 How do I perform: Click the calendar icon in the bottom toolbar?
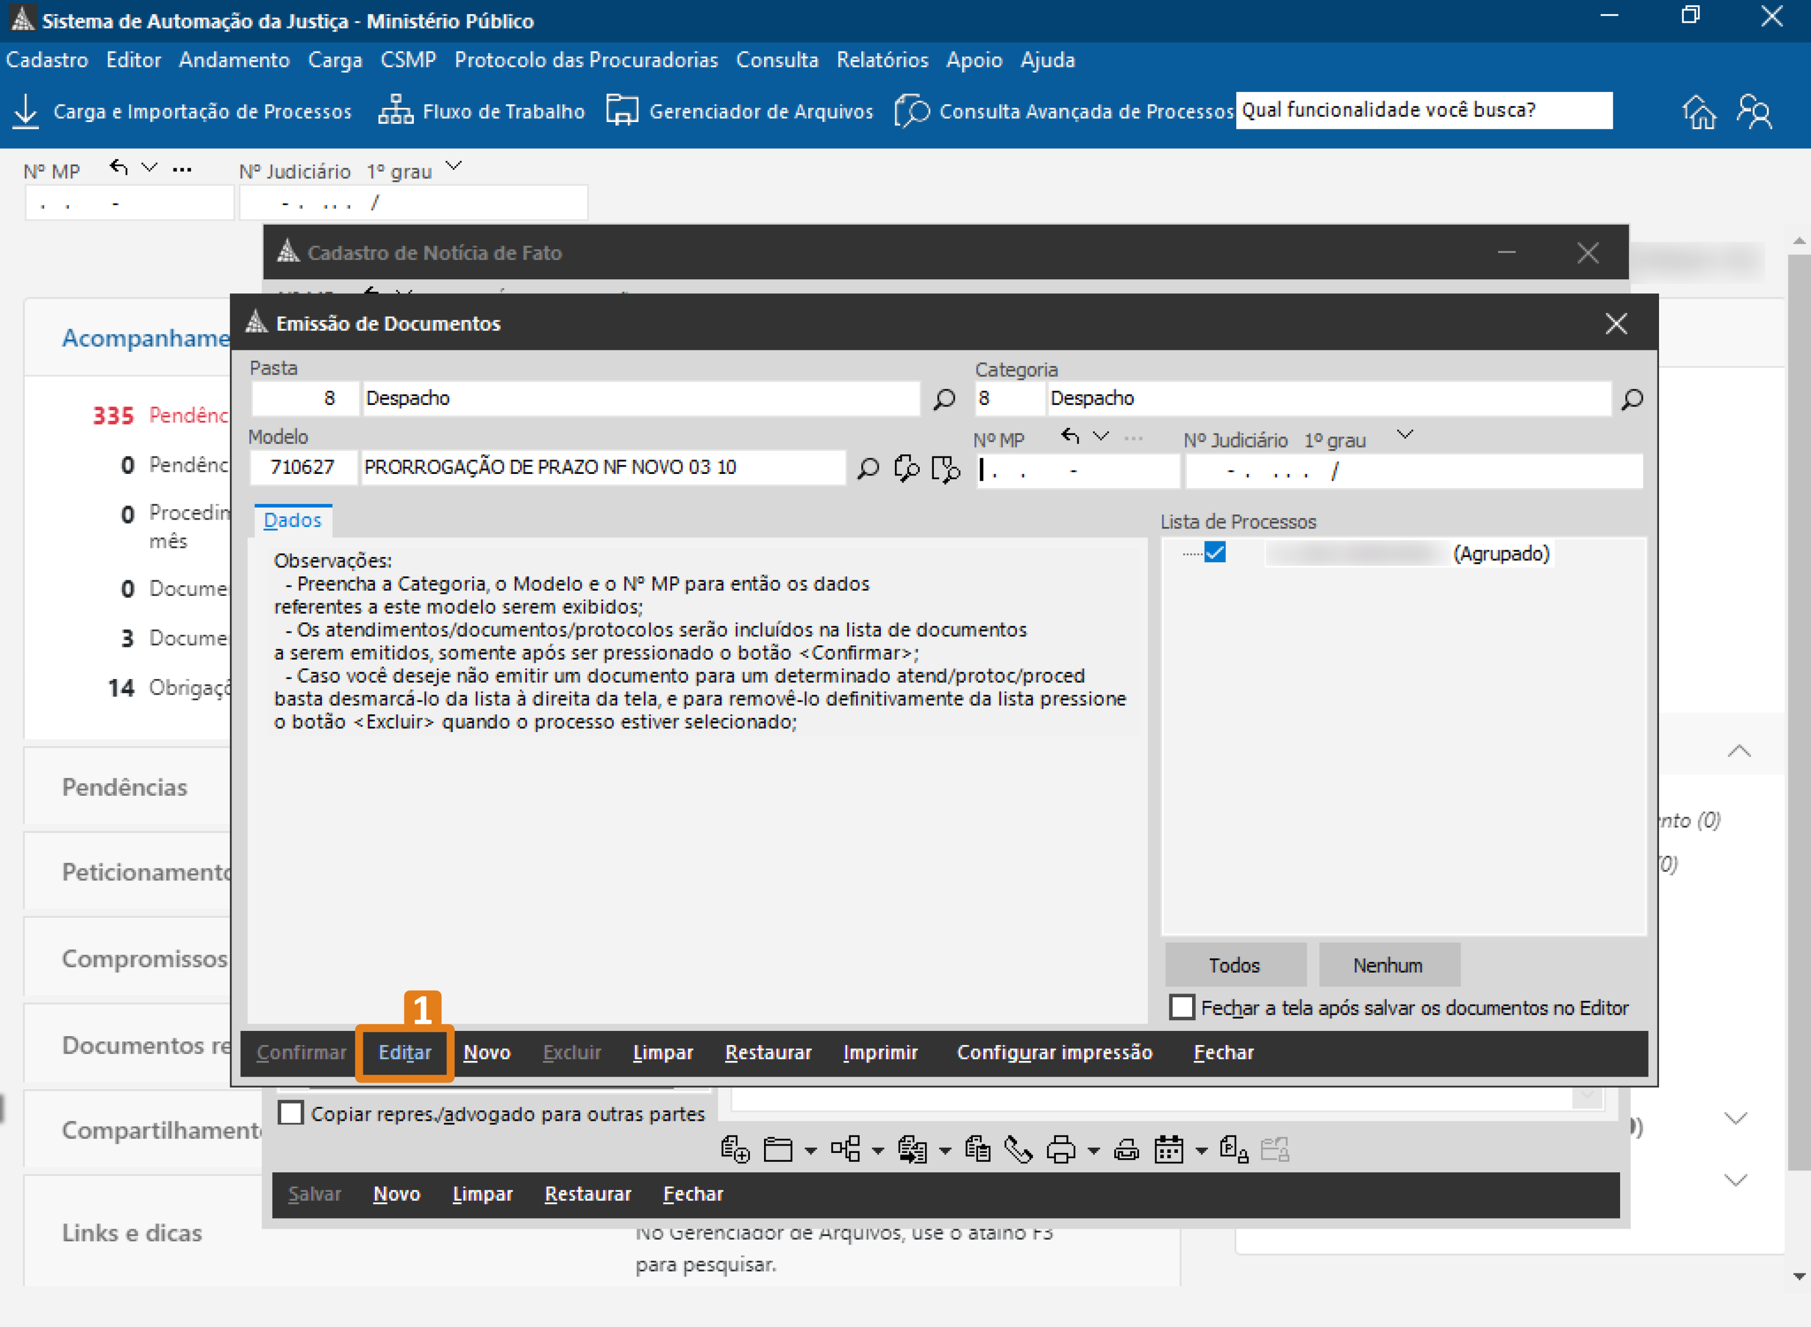(1168, 1150)
